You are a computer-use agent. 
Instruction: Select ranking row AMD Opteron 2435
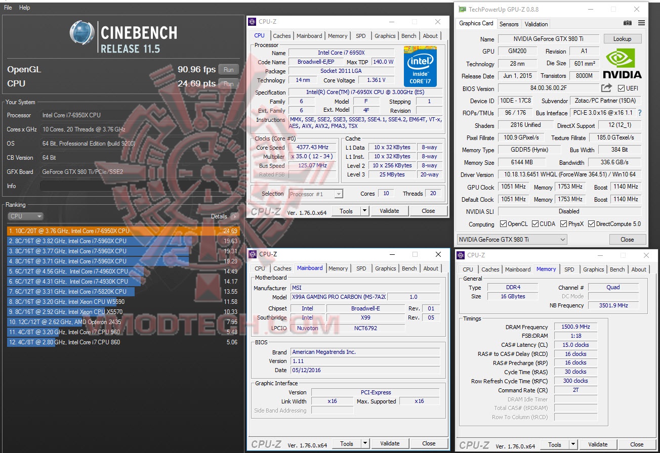point(123,322)
